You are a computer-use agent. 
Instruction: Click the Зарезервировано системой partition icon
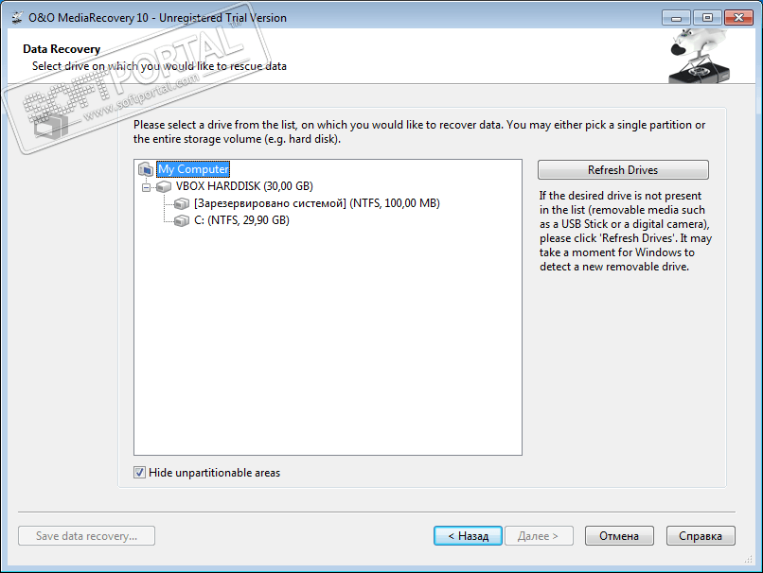182,203
